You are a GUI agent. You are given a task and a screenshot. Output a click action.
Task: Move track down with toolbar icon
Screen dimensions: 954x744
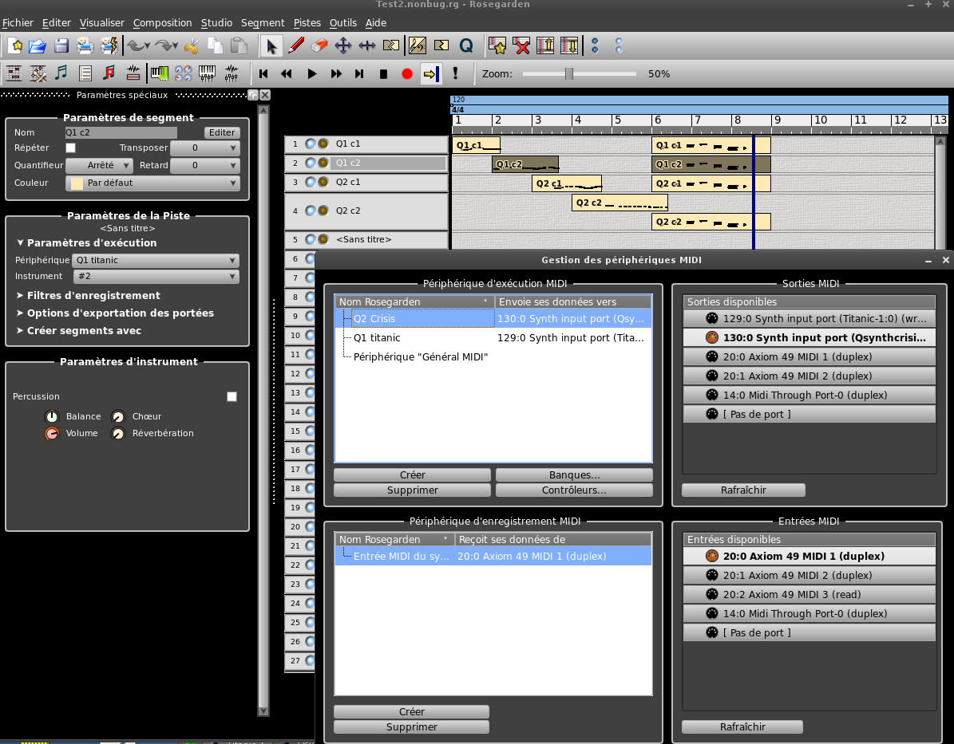tap(569, 46)
